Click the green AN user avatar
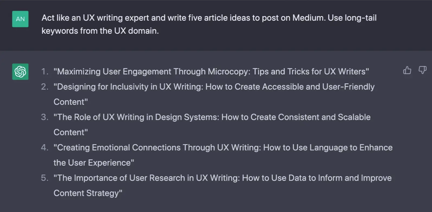Image resolution: width=432 pixels, height=212 pixels. (20, 19)
